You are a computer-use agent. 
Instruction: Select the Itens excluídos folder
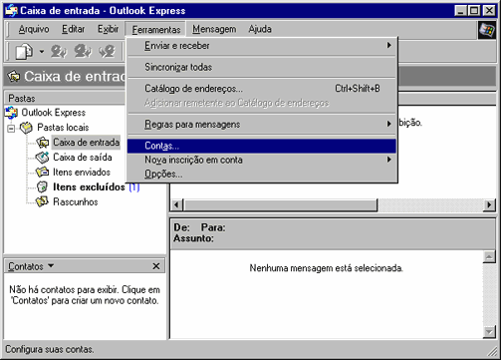pyautogui.click(x=89, y=187)
